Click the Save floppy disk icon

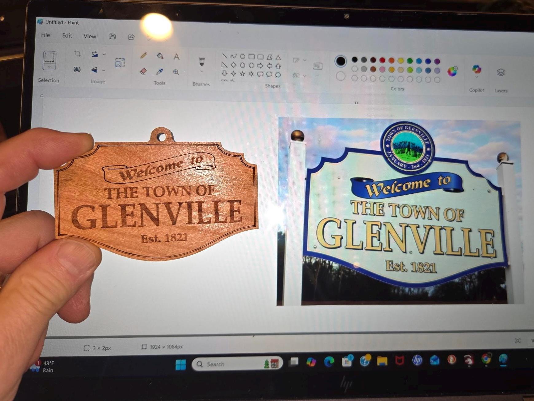click(113, 37)
